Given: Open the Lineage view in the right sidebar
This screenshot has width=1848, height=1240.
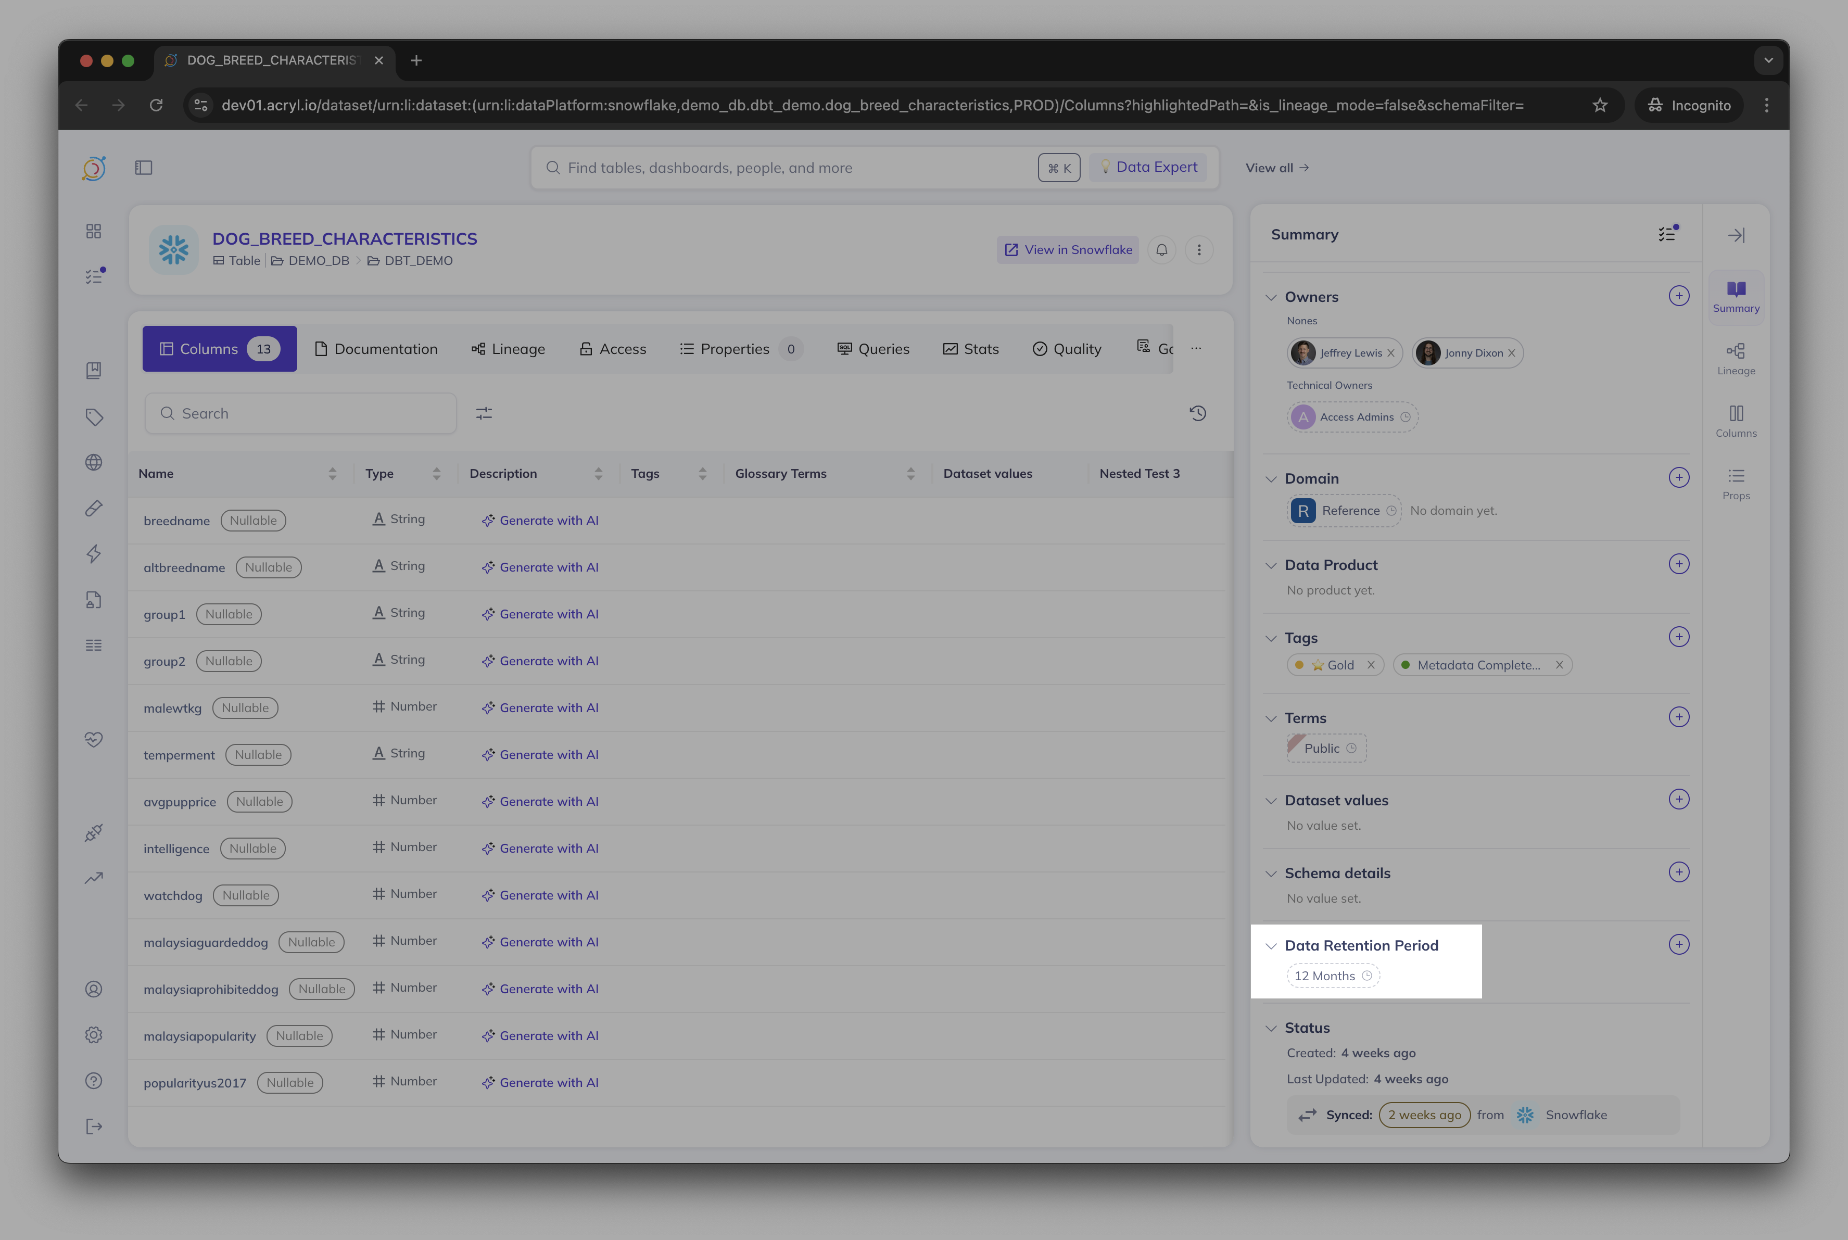Looking at the screenshot, I should 1736,359.
